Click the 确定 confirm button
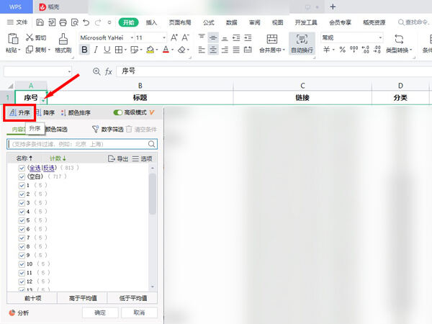The image size is (432, 324). [99, 312]
